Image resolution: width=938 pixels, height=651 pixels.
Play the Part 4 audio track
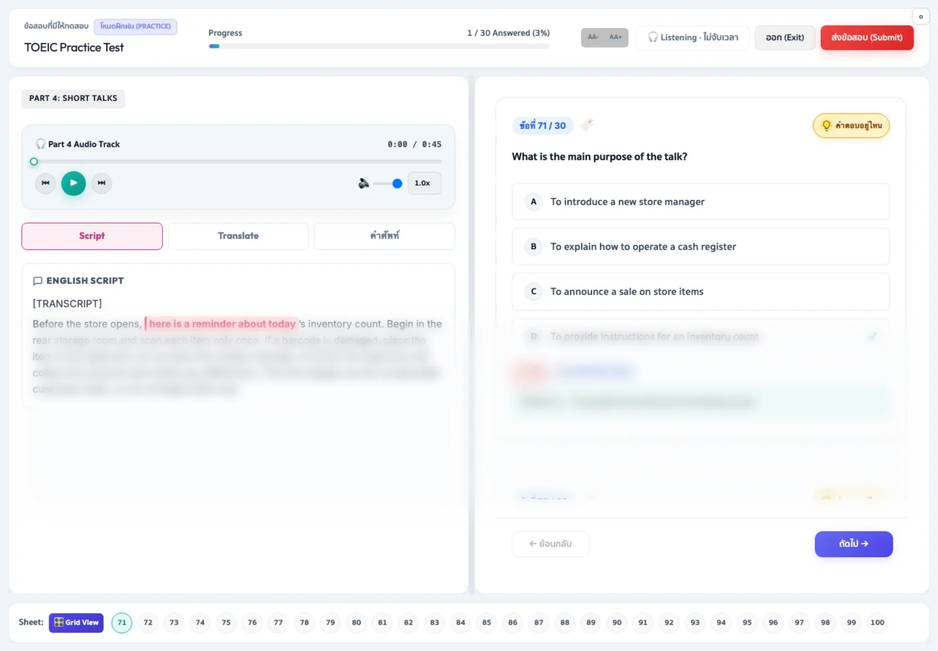pyautogui.click(x=73, y=183)
